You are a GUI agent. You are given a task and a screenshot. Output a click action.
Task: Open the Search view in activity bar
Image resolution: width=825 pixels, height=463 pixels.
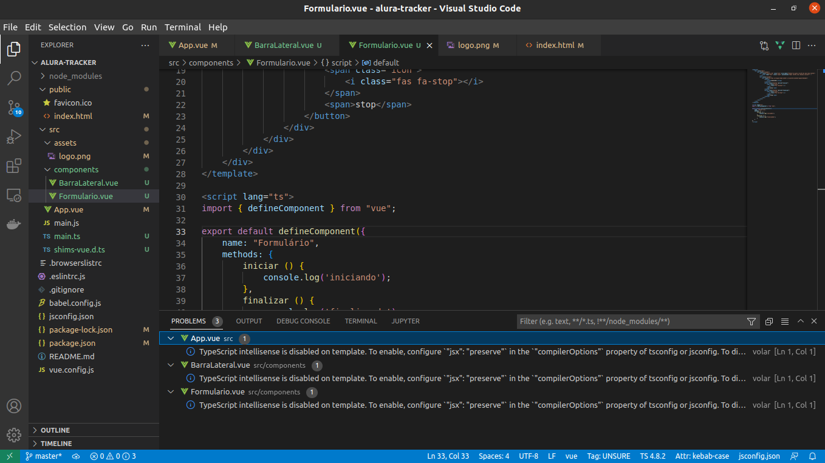click(14, 78)
